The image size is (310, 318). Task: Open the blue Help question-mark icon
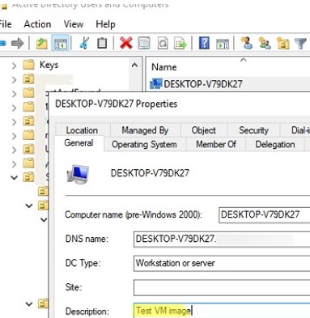204,43
